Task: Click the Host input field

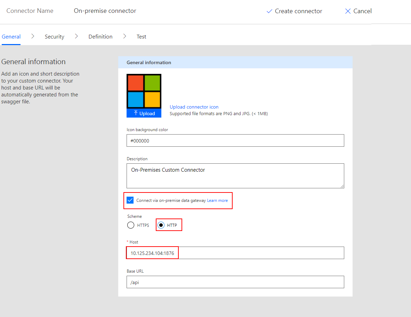Action: (x=235, y=253)
